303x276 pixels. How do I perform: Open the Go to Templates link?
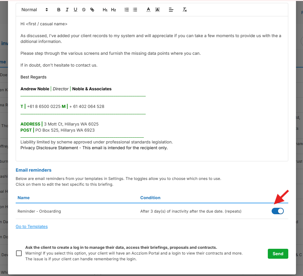[32, 226]
